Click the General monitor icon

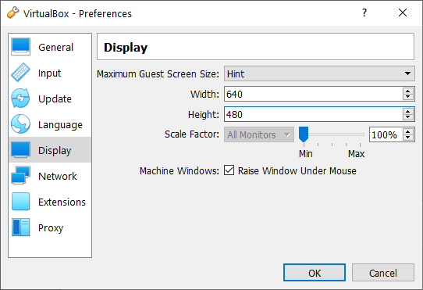coord(20,47)
